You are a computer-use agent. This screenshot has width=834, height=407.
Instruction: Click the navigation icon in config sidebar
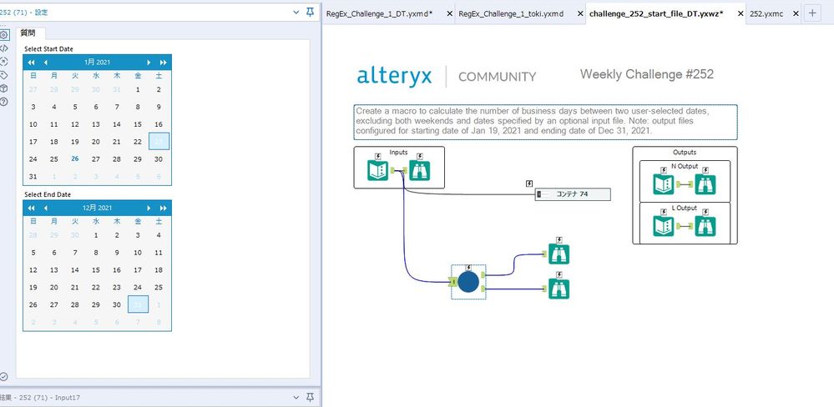pos(3,61)
